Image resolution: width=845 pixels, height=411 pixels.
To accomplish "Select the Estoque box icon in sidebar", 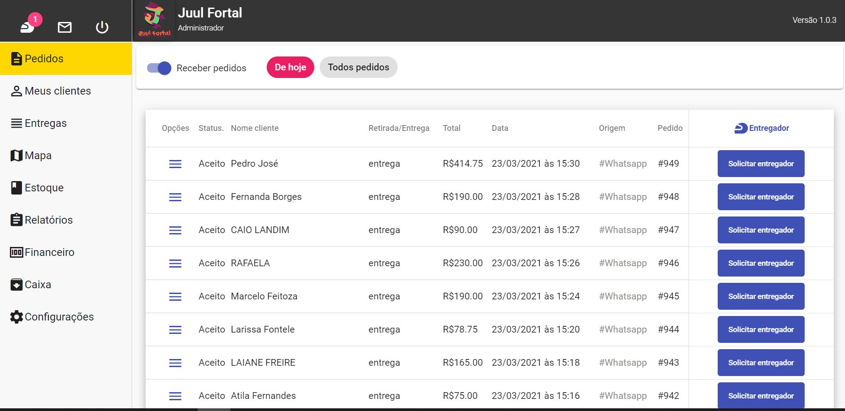I will (16, 188).
